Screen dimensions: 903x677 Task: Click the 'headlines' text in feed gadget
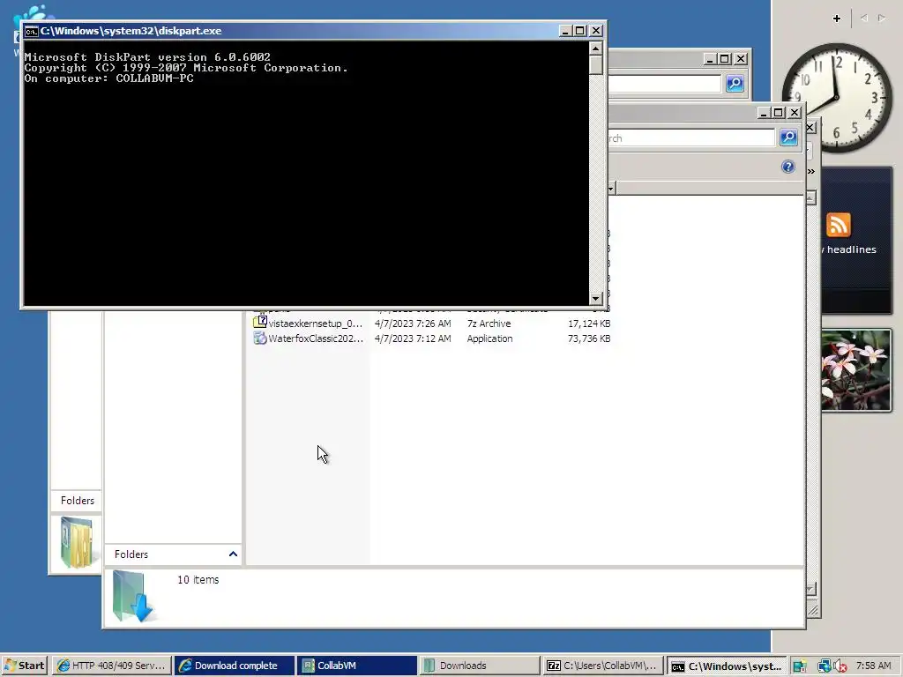(852, 249)
